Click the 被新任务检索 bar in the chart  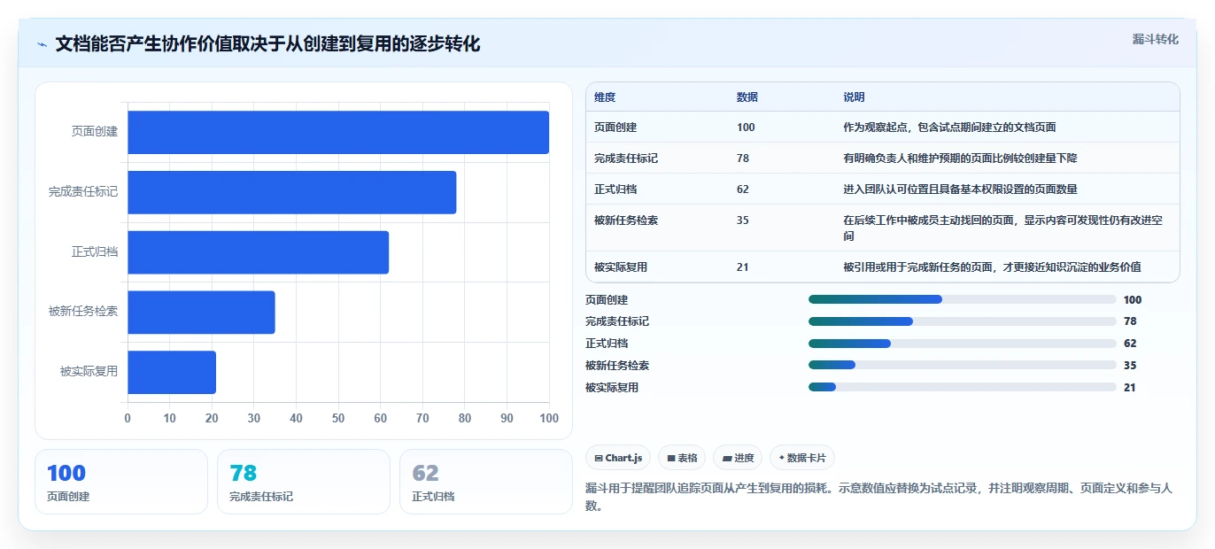[201, 313]
